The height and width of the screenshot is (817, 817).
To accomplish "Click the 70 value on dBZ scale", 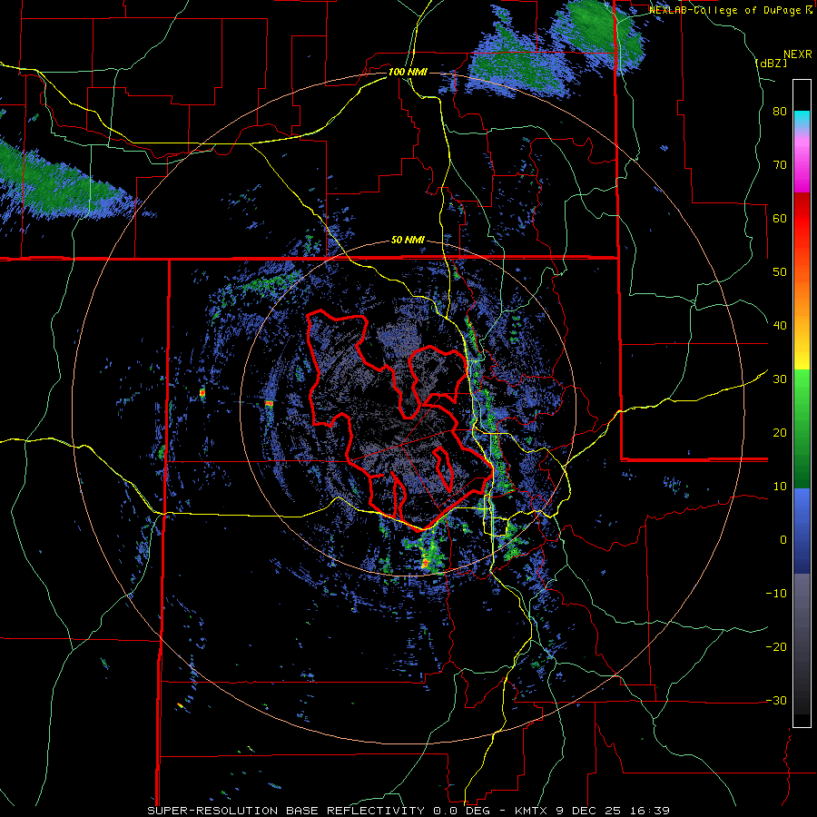I will (x=780, y=165).
